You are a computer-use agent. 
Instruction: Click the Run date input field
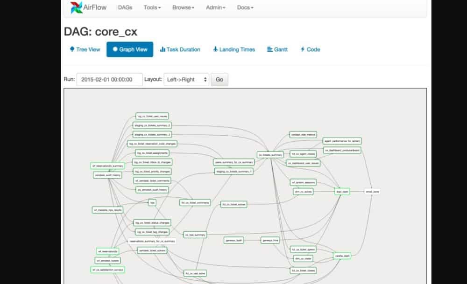tap(110, 79)
